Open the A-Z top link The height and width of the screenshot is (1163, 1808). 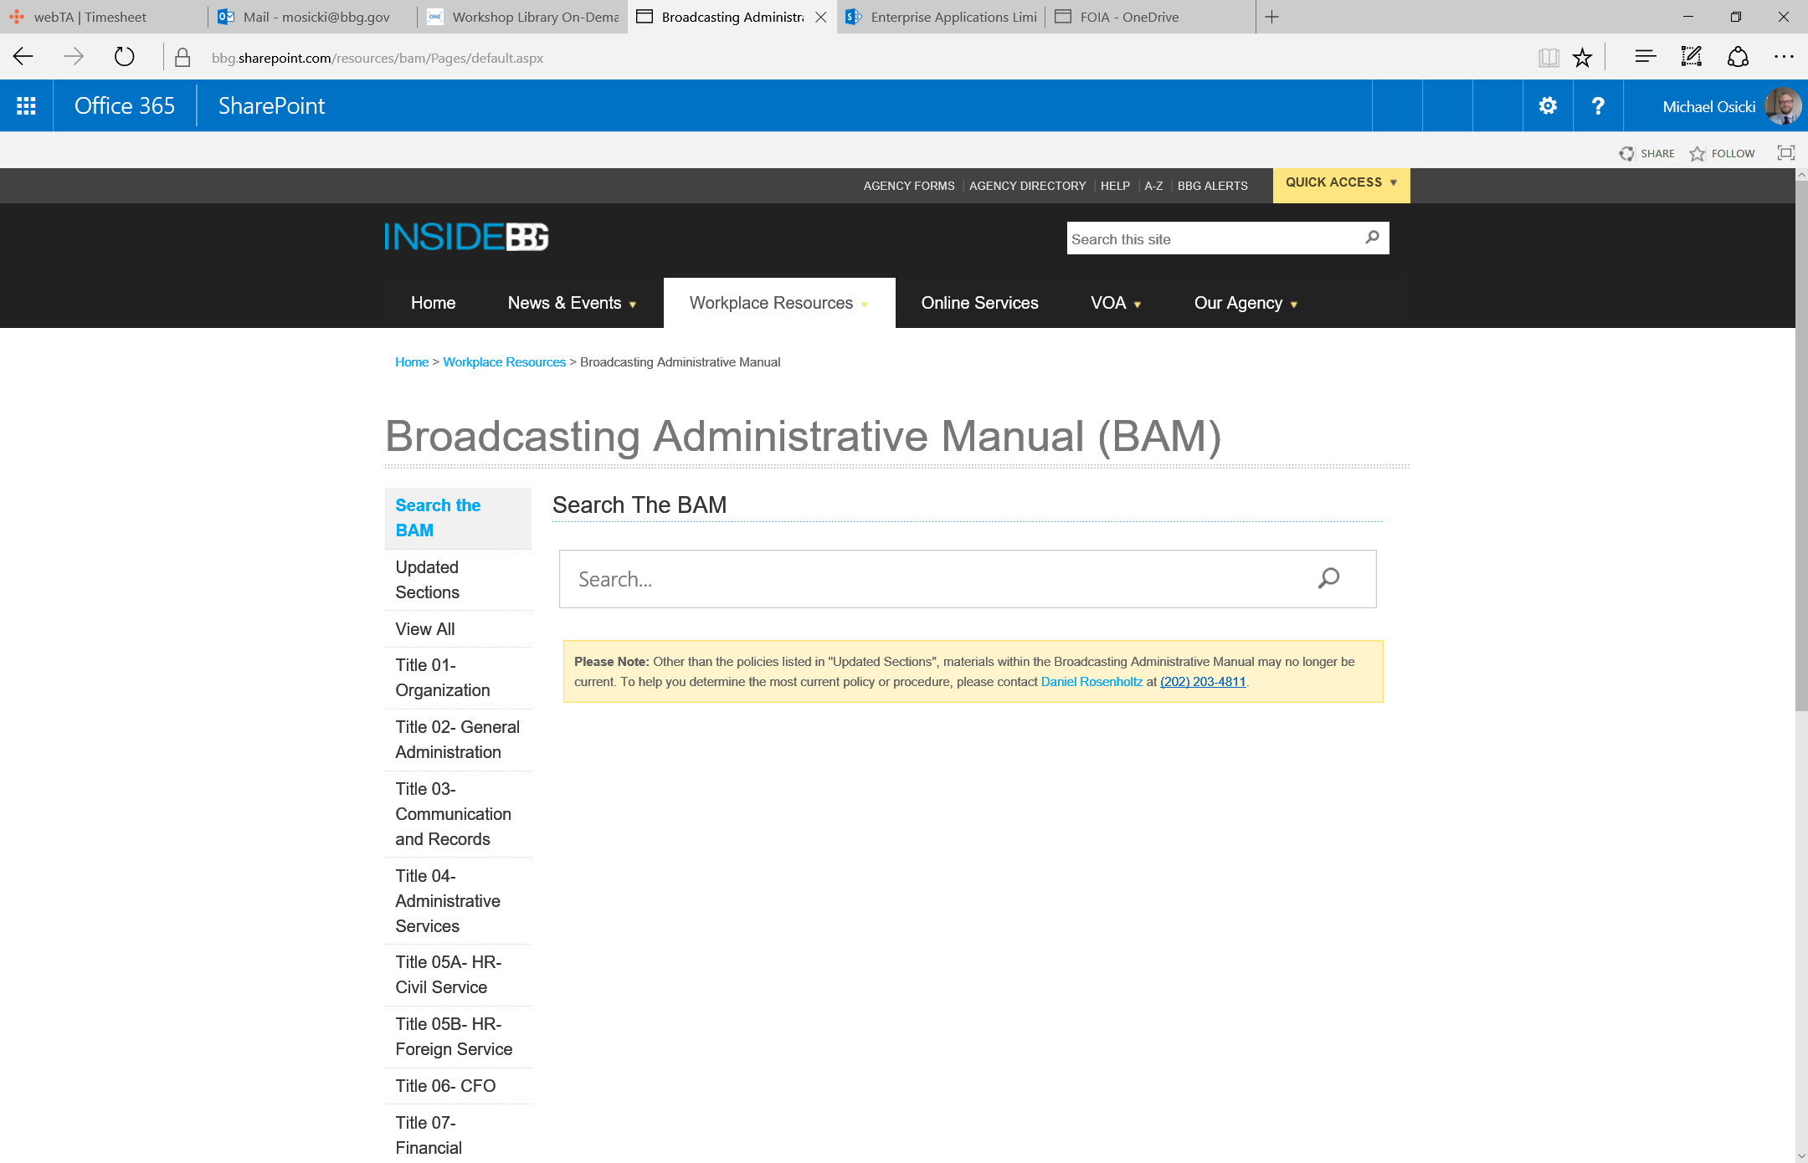tap(1153, 186)
